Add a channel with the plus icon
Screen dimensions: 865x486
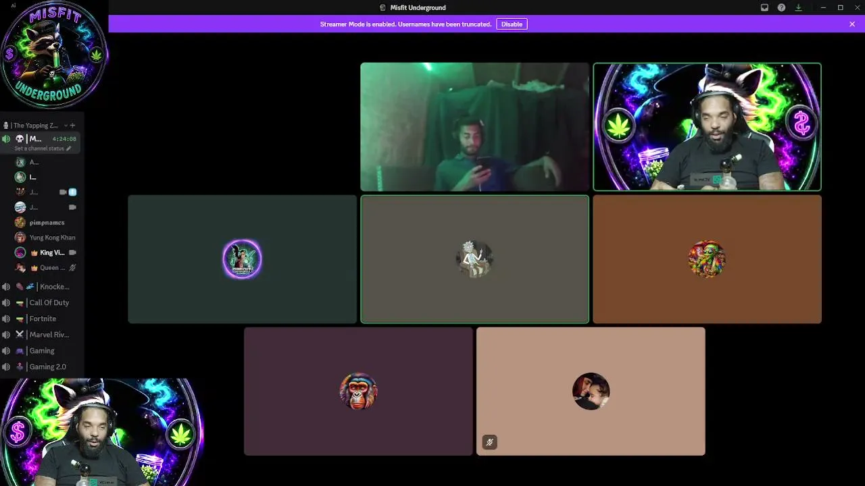[x=73, y=126]
